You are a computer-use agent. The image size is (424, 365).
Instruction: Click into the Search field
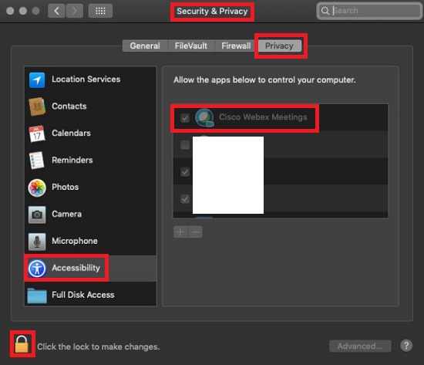pos(369,11)
